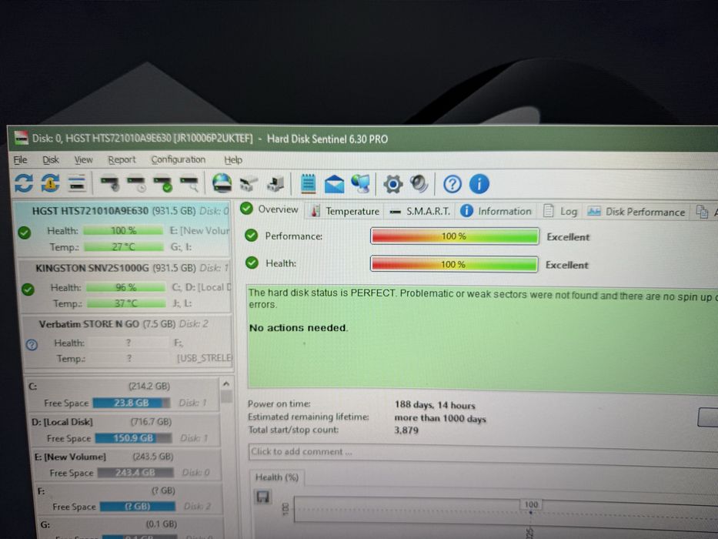Click the refresh with warning triangle icon
This screenshot has height=539, width=718.
[x=50, y=183]
